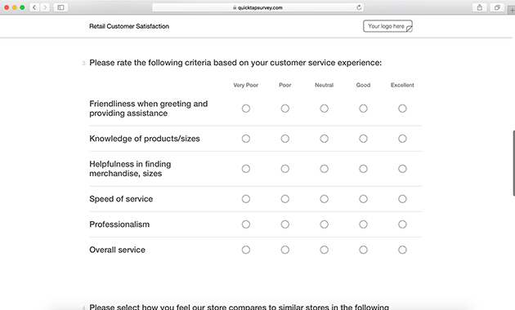The image size is (515, 310).
Task: Reload the quicktapsurvey page
Action: tap(359, 7)
